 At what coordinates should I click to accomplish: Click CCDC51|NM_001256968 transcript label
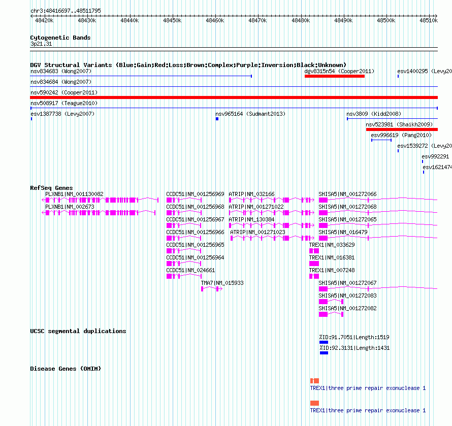coord(195,207)
